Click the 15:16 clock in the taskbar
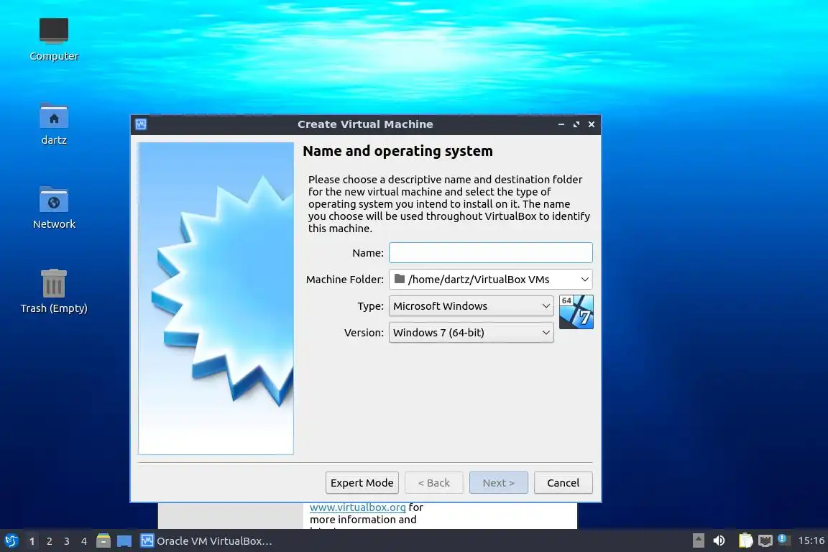The height and width of the screenshot is (552, 828). pos(811,540)
